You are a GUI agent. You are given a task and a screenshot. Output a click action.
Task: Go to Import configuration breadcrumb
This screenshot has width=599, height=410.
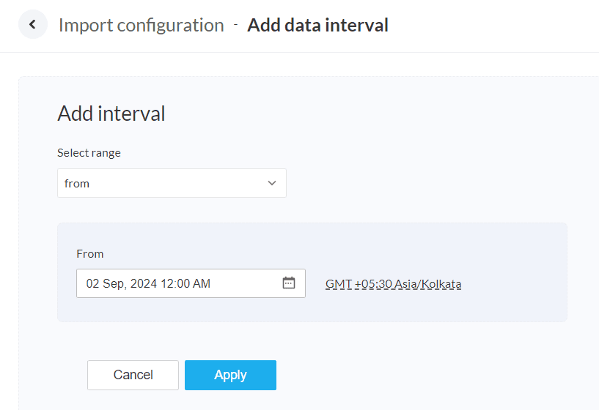[x=141, y=25]
